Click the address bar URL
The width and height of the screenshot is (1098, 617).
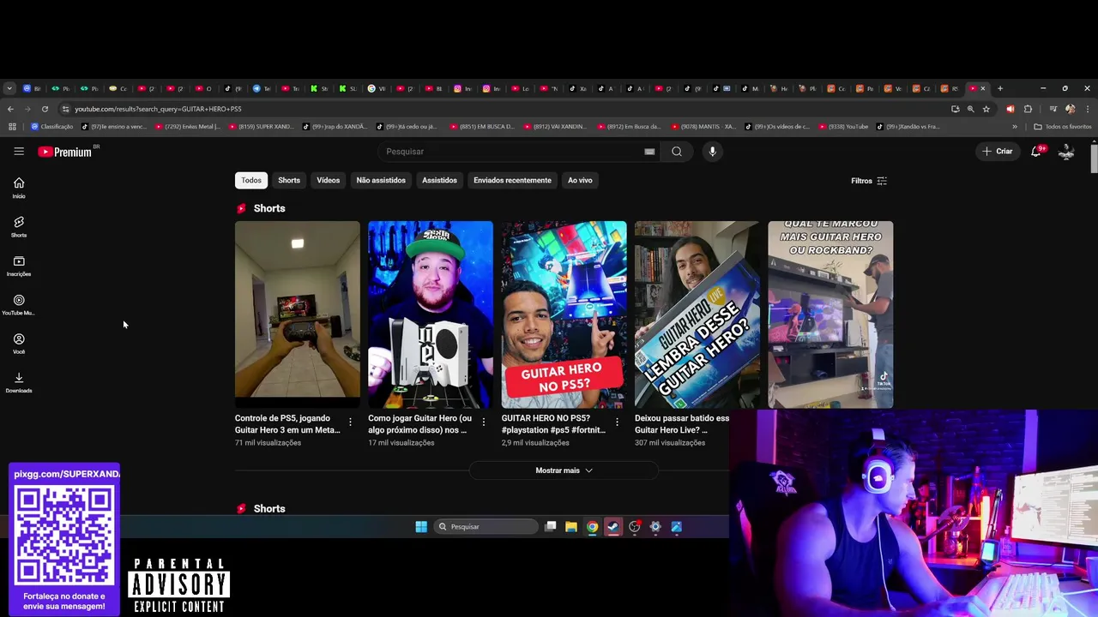tap(158, 109)
